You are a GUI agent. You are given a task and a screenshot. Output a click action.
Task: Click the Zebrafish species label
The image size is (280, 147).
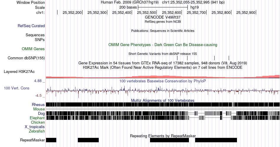click(37, 131)
